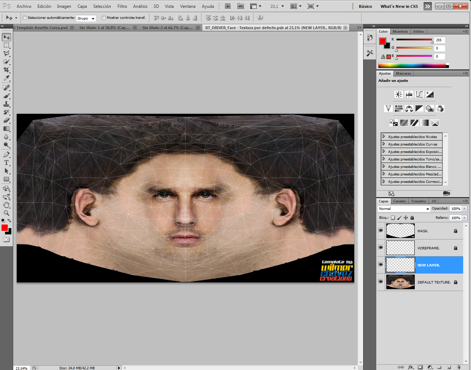Select the DEFAULT TEXTURE. layer thumbnail

(x=401, y=282)
